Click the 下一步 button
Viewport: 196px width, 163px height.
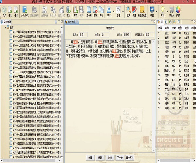point(120,158)
